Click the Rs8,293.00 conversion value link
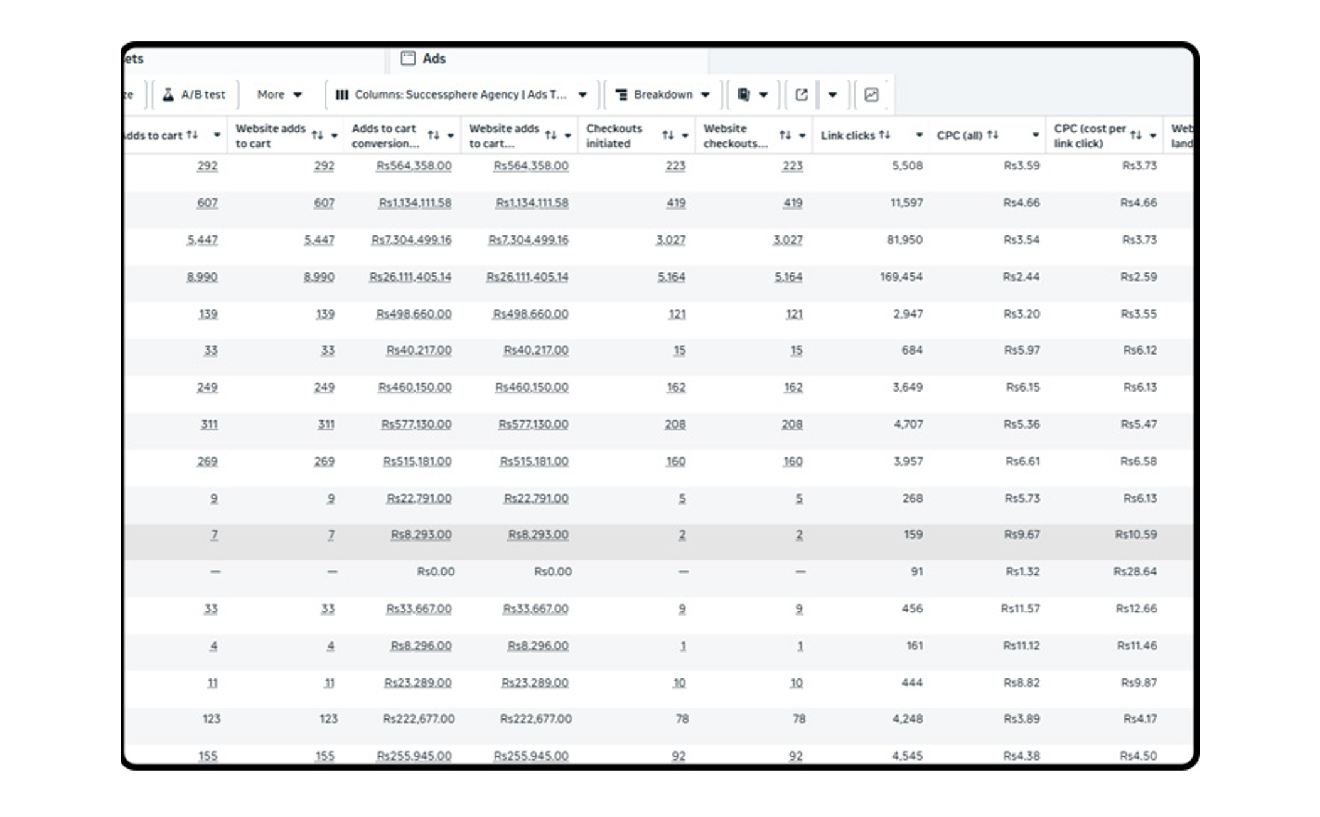 421,535
